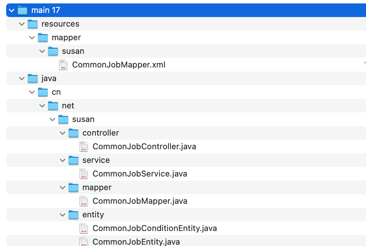Collapse the main 17 folder
This screenshot has width=366, height=246.
pyautogui.click(x=12, y=10)
